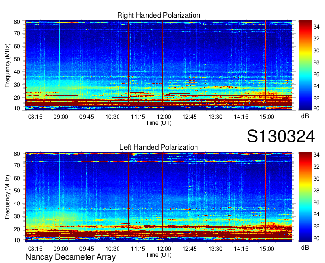Click the 12:00 time tick in the bottom plot

164,249
